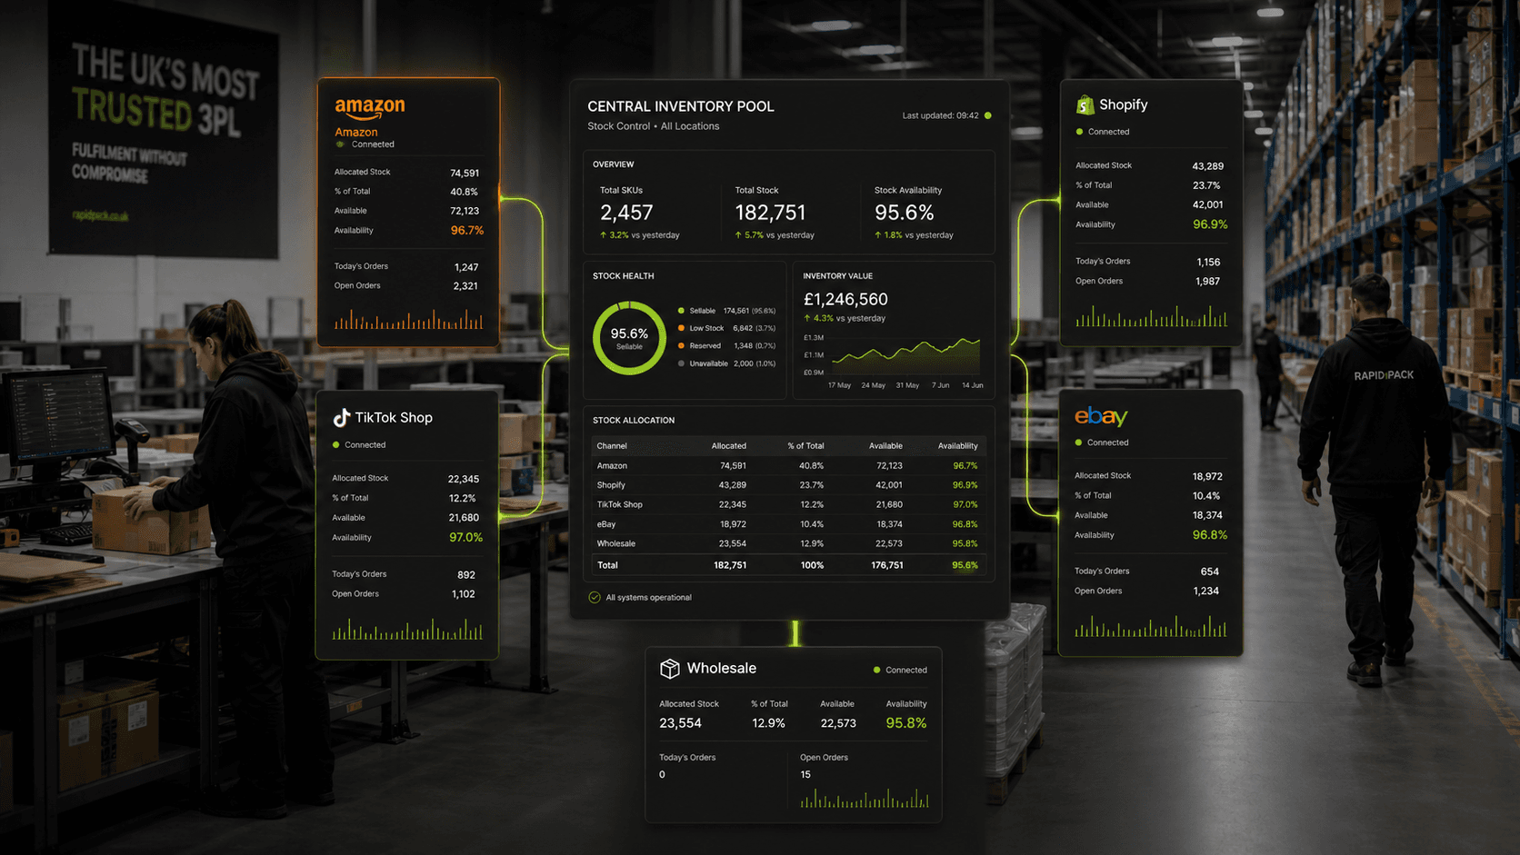This screenshot has width=1520, height=855.
Task: Click the Total Stock value 182,751 in Overview
Action: coord(770,213)
